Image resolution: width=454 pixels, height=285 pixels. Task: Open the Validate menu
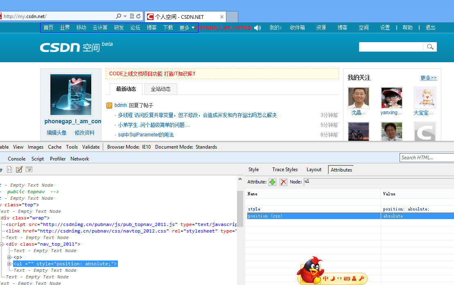[91, 147]
